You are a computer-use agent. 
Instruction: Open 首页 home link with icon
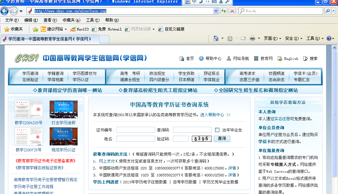(187, 59)
